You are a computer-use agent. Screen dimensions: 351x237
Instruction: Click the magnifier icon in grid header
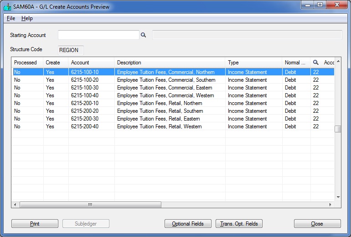[315, 63]
